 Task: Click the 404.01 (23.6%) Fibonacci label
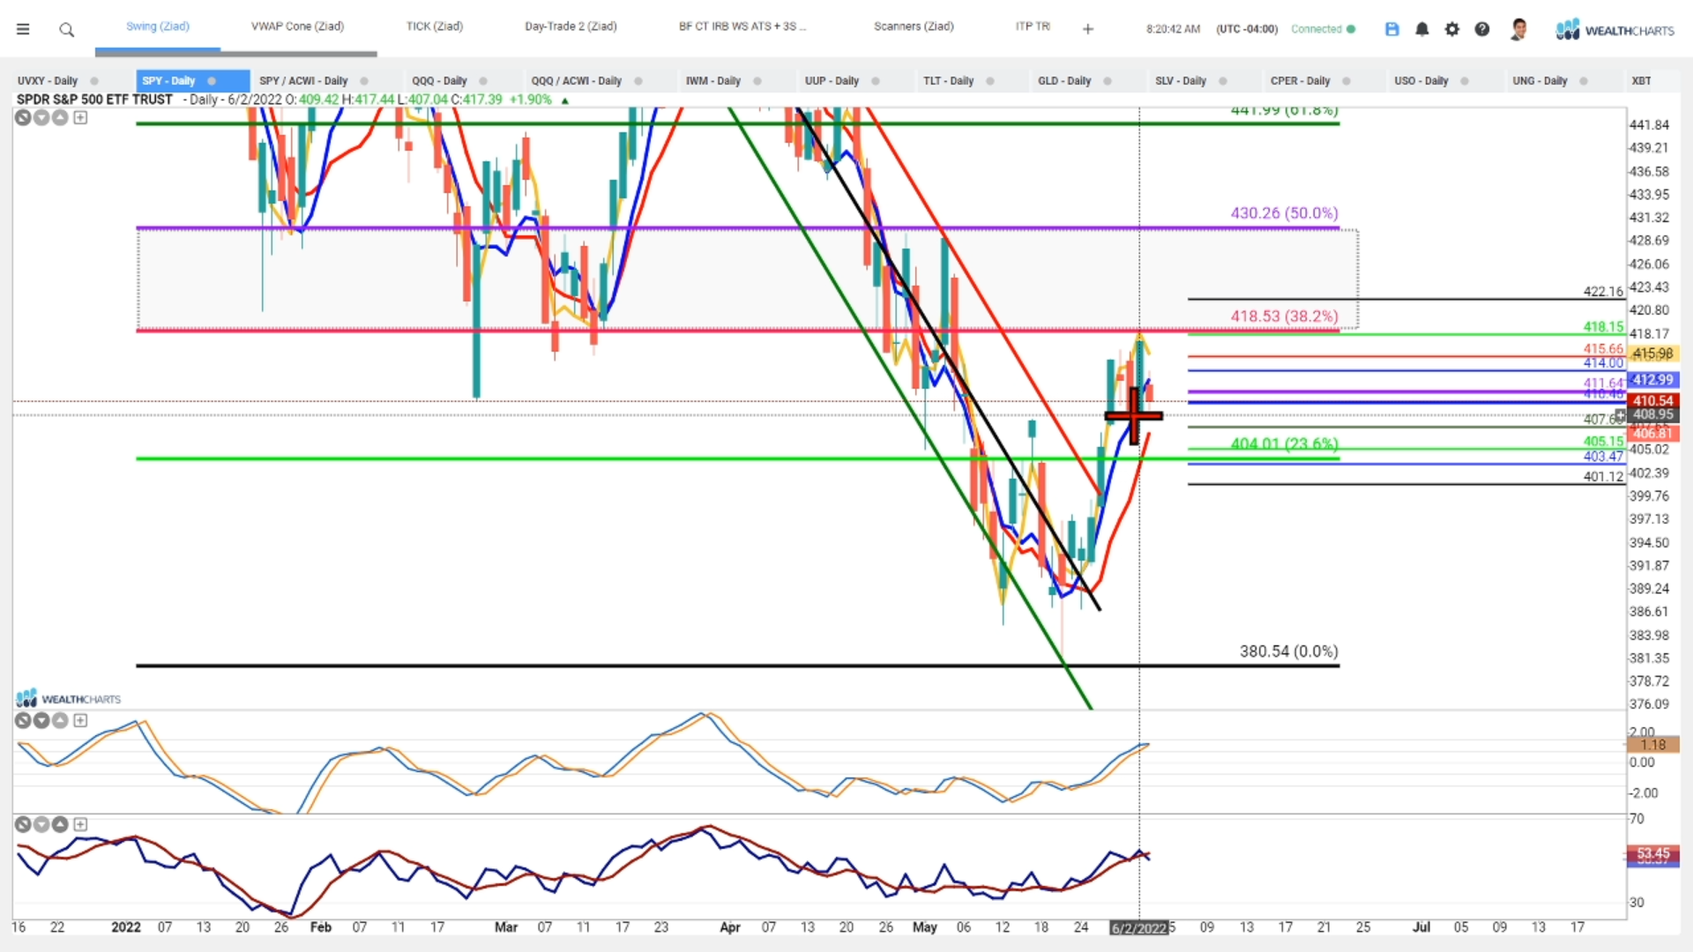tap(1284, 443)
